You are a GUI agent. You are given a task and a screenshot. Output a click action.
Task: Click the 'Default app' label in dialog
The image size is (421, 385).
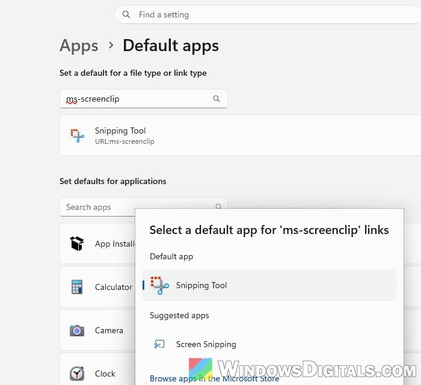[x=171, y=256]
